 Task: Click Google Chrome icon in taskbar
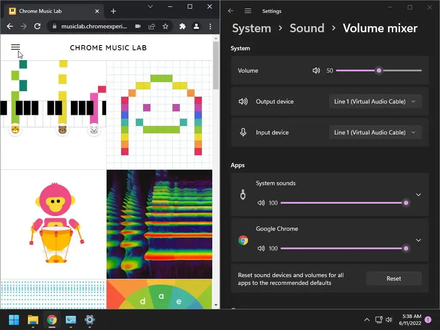pyautogui.click(x=52, y=320)
